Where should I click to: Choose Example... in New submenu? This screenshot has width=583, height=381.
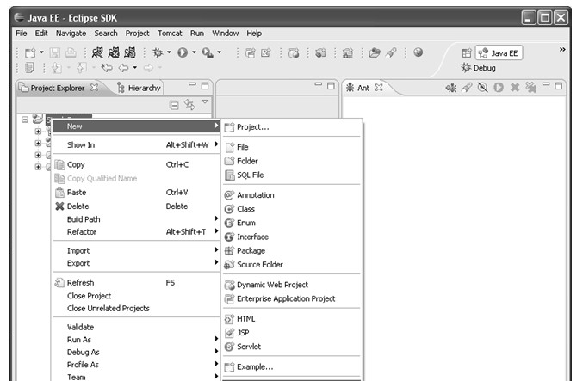[292, 367]
